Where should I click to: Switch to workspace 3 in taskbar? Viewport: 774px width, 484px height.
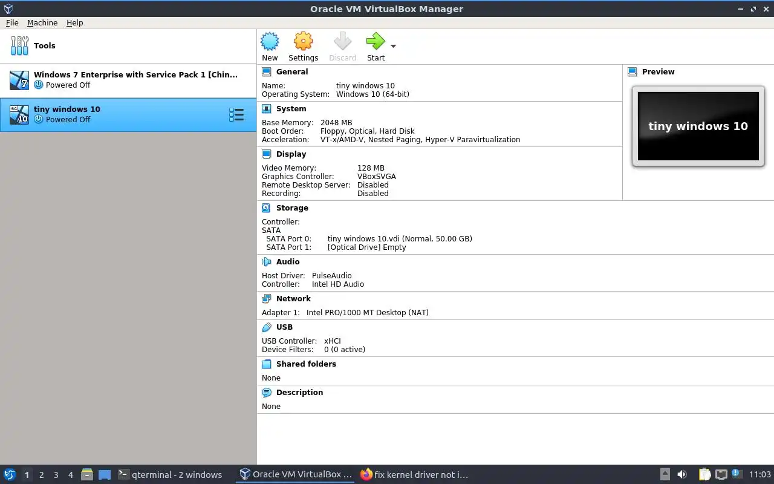point(56,475)
